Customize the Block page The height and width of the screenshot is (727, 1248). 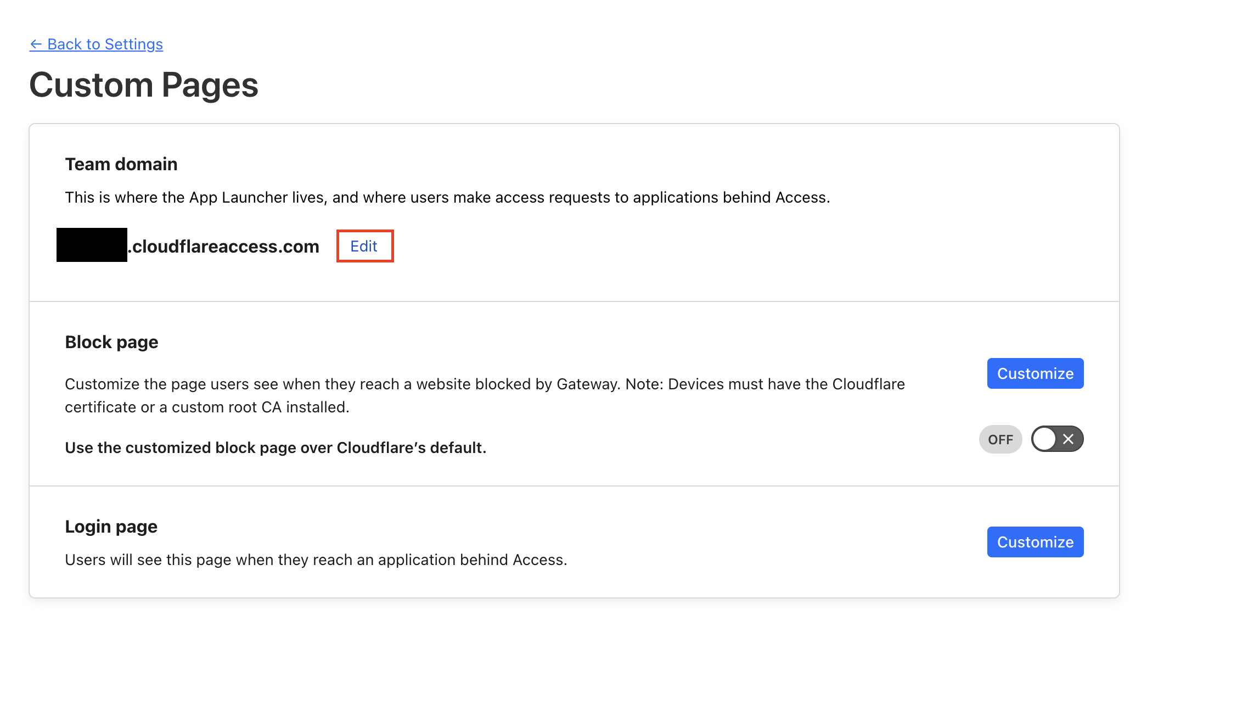click(1035, 373)
